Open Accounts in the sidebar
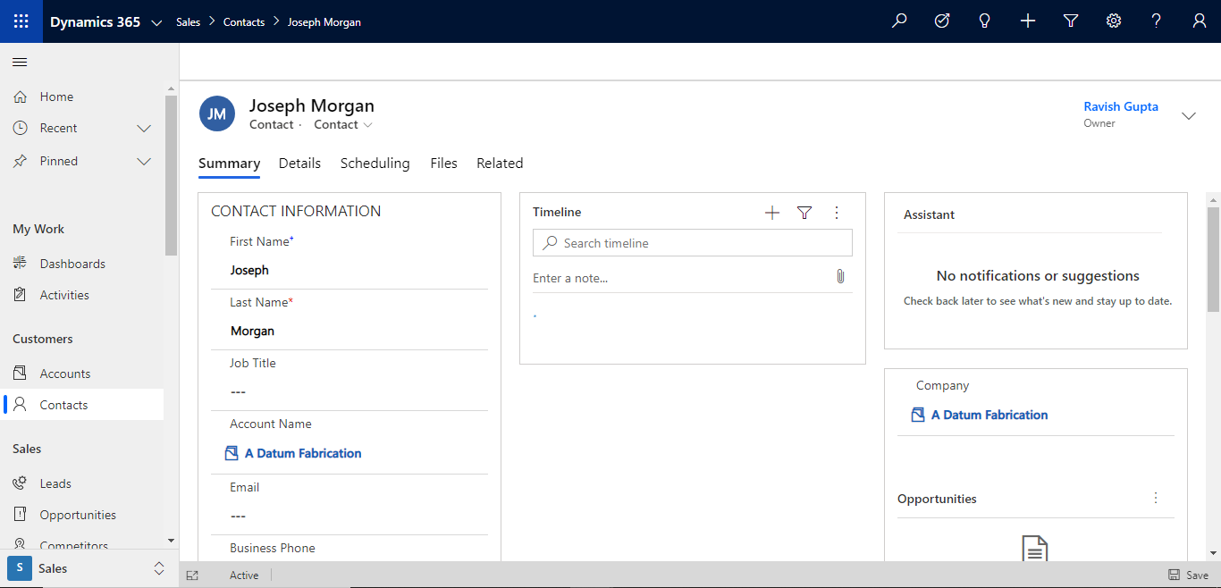The width and height of the screenshot is (1221, 588). (x=82, y=374)
